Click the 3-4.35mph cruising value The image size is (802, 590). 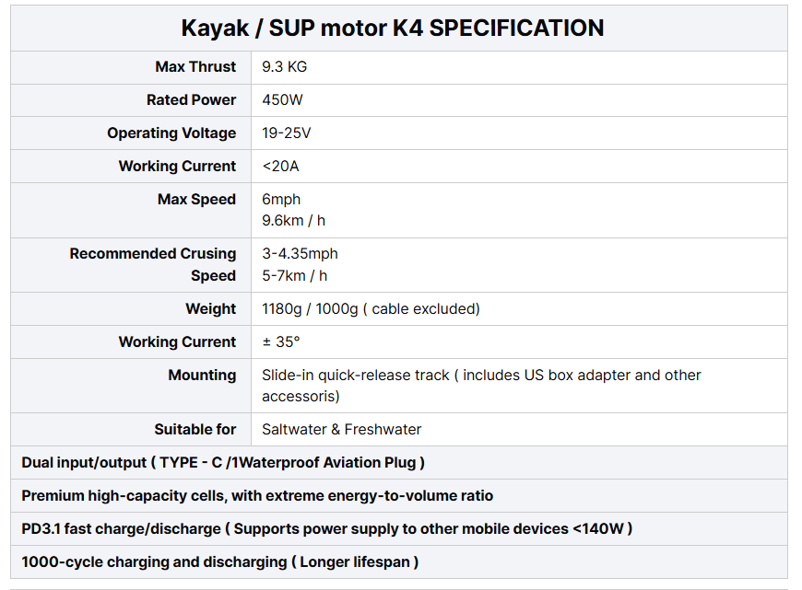(x=300, y=253)
